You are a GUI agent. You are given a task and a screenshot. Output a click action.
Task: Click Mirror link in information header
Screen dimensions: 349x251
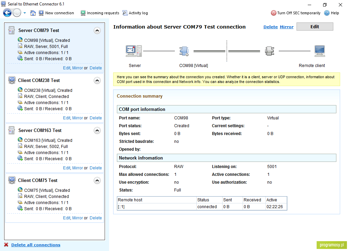286,27
